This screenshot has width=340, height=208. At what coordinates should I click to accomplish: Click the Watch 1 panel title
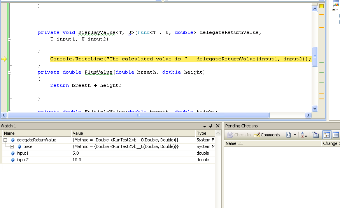(8, 126)
